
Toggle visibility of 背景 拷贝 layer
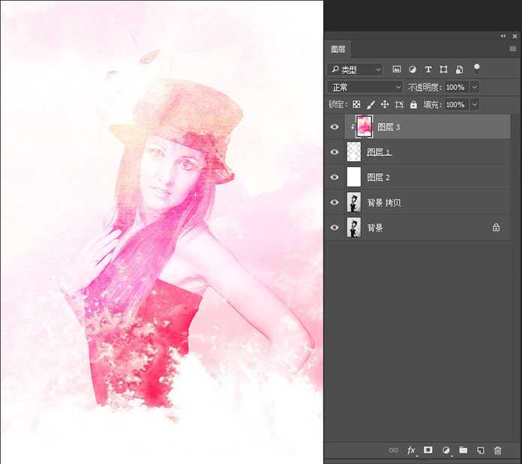tap(334, 202)
